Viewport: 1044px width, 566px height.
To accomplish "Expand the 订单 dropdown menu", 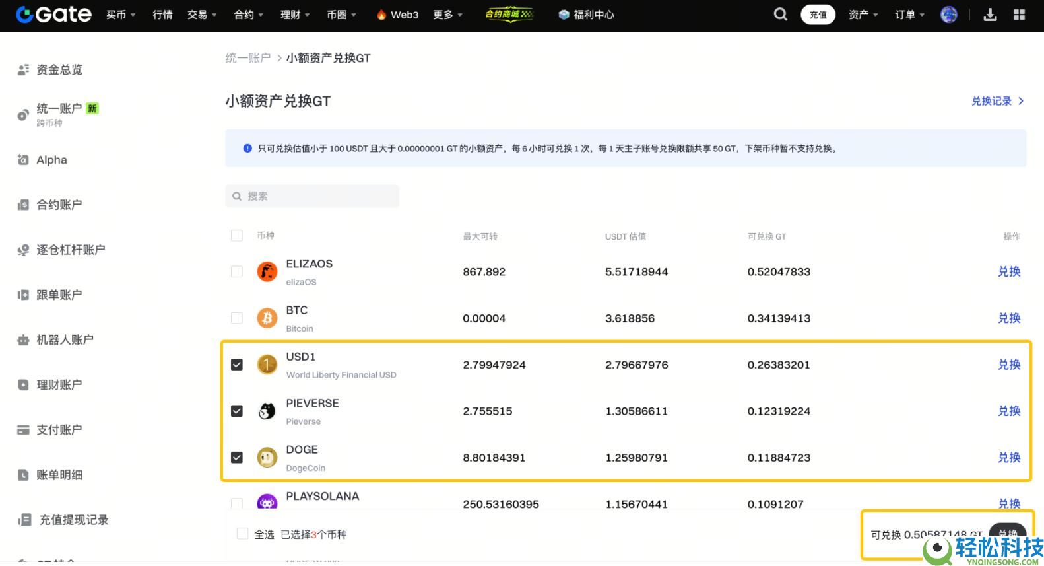I will click(x=909, y=15).
